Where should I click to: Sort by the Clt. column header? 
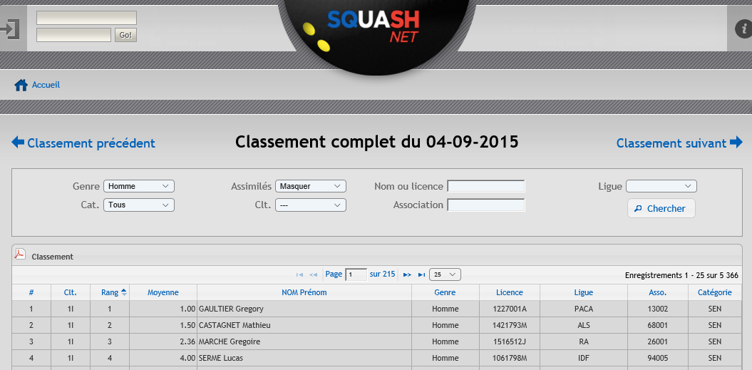(x=71, y=292)
